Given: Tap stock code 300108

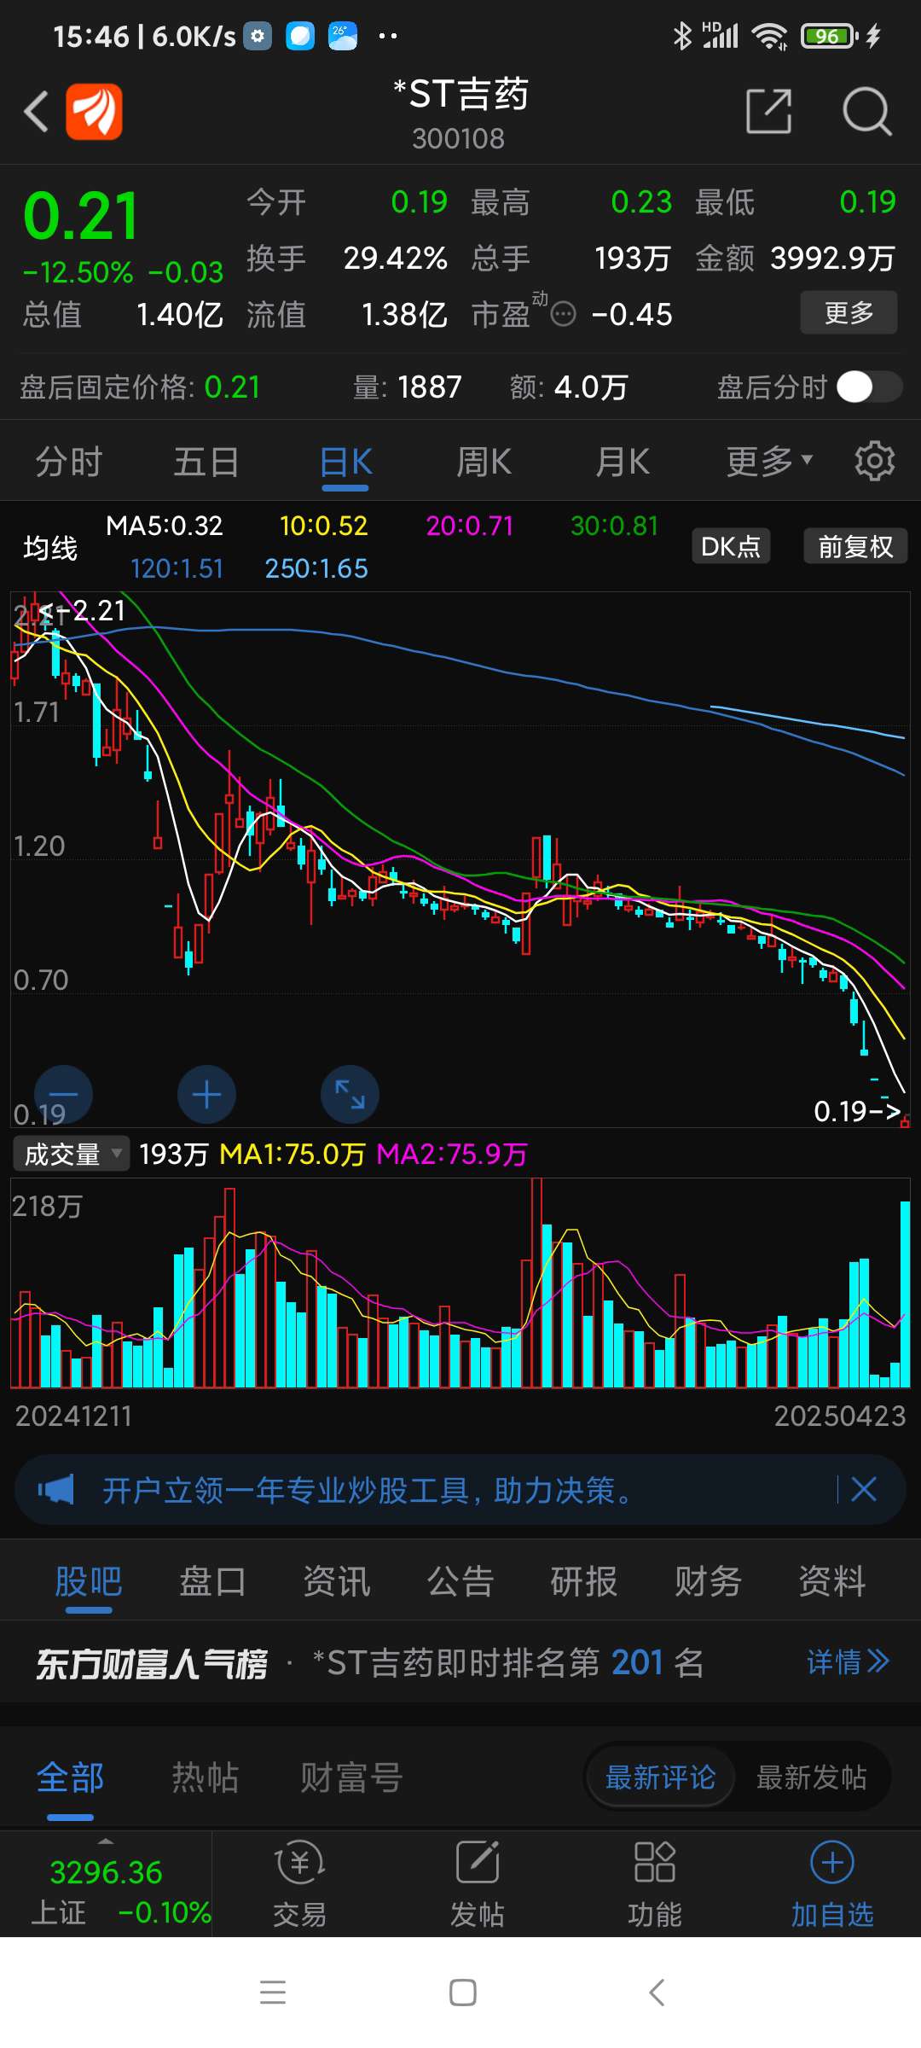Looking at the screenshot, I should point(459,138).
